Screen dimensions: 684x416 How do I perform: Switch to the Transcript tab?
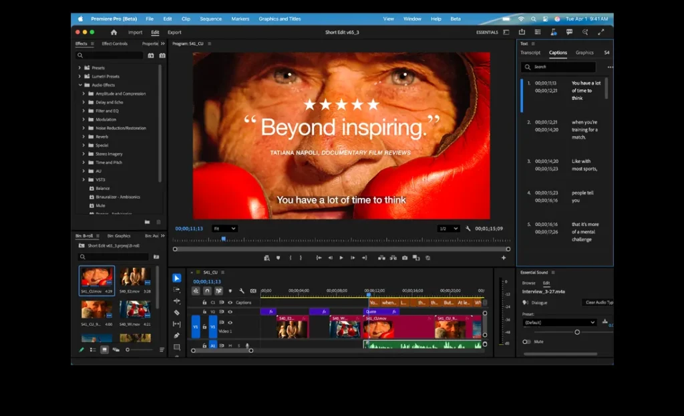[530, 52]
